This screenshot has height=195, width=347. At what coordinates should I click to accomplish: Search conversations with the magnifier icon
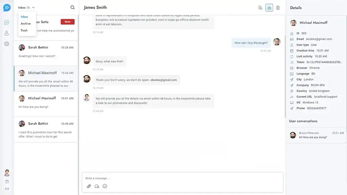73,7
